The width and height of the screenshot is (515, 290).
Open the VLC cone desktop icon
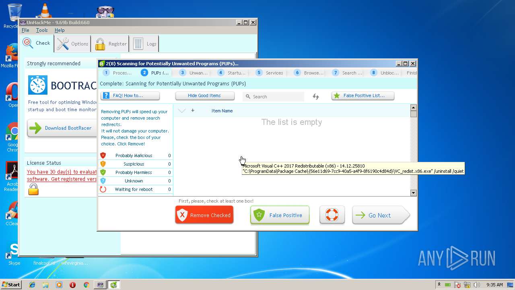pos(44,11)
